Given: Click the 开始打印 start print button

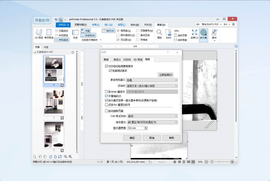Looking at the screenshot, I should (x=42, y=20).
